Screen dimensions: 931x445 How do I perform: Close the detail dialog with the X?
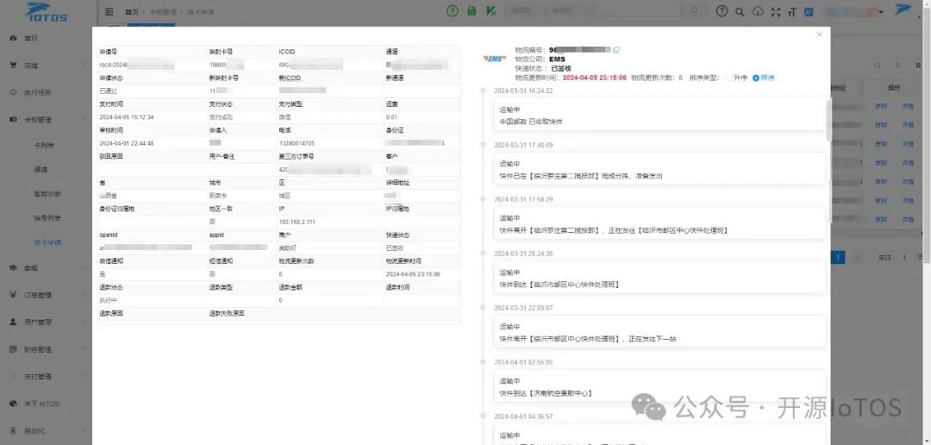click(x=820, y=35)
